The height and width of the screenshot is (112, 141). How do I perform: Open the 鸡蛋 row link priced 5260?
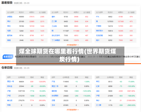(9, 31)
